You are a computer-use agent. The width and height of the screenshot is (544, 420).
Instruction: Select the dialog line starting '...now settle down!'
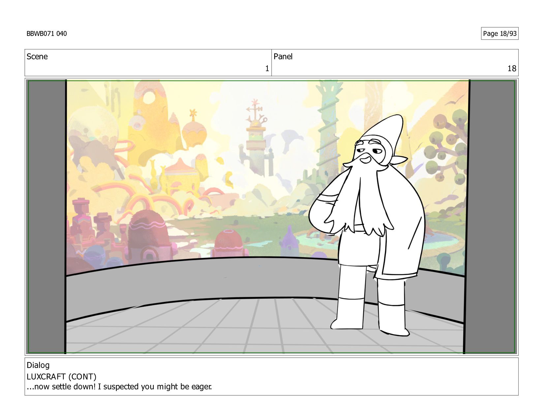(119, 387)
